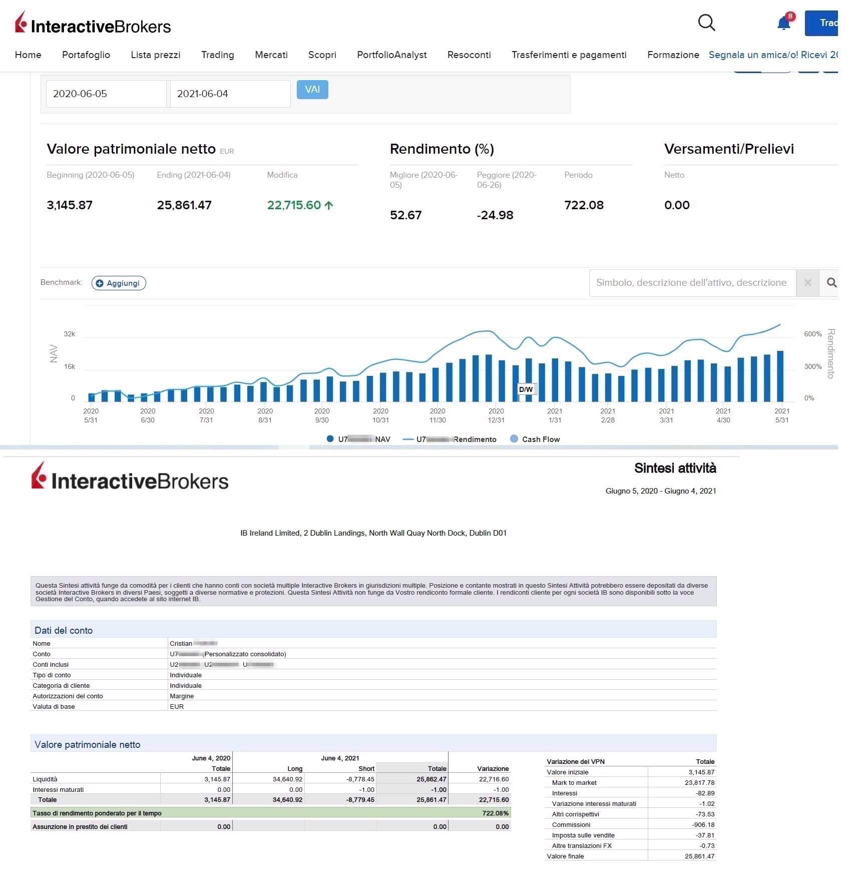Click the symbol description search input
The height and width of the screenshot is (873, 852).
(x=692, y=283)
